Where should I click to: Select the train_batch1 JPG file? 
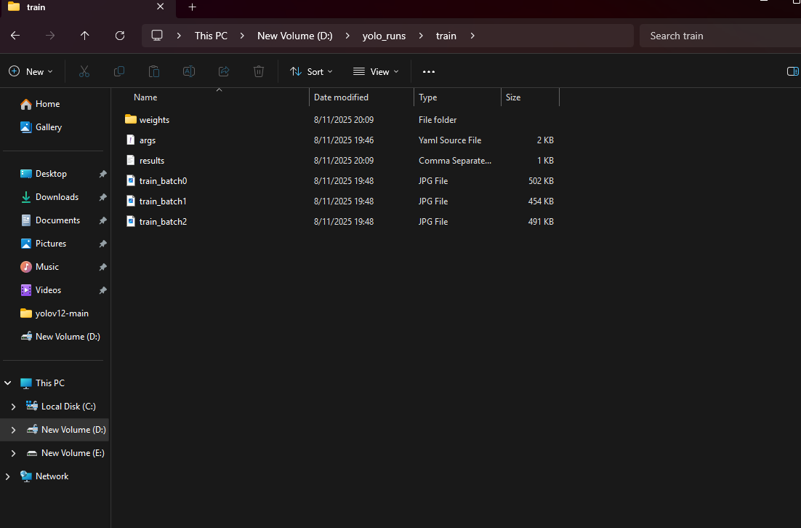point(163,201)
